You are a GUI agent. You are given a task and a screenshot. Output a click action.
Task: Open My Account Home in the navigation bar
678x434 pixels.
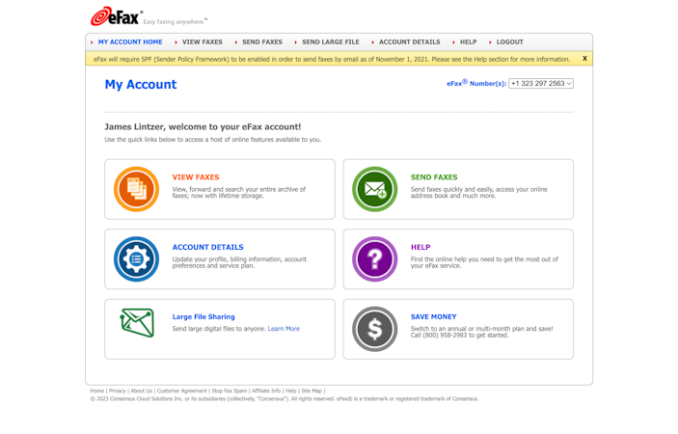tap(130, 41)
